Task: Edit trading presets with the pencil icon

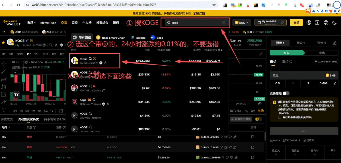Action: pos(335,43)
